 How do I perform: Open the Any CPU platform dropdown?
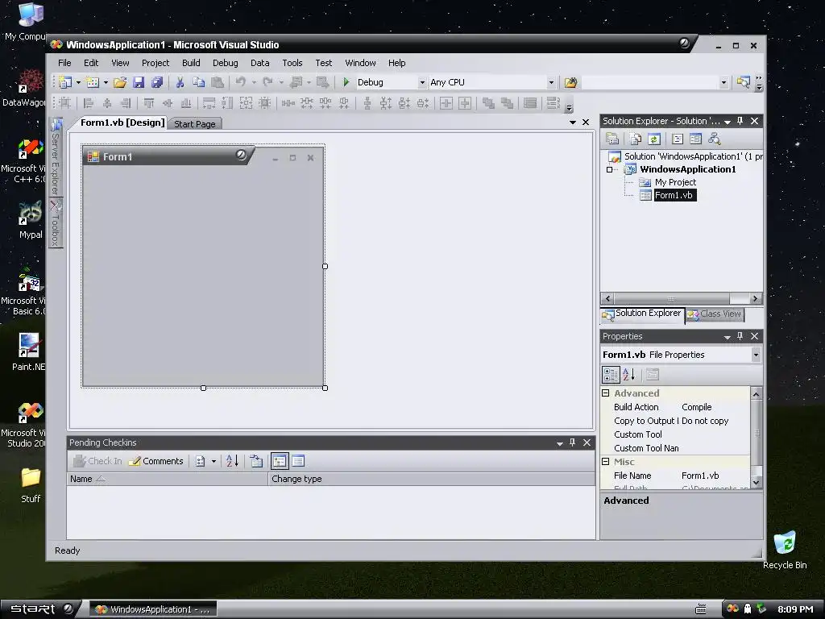pyautogui.click(x=551, y=83)
